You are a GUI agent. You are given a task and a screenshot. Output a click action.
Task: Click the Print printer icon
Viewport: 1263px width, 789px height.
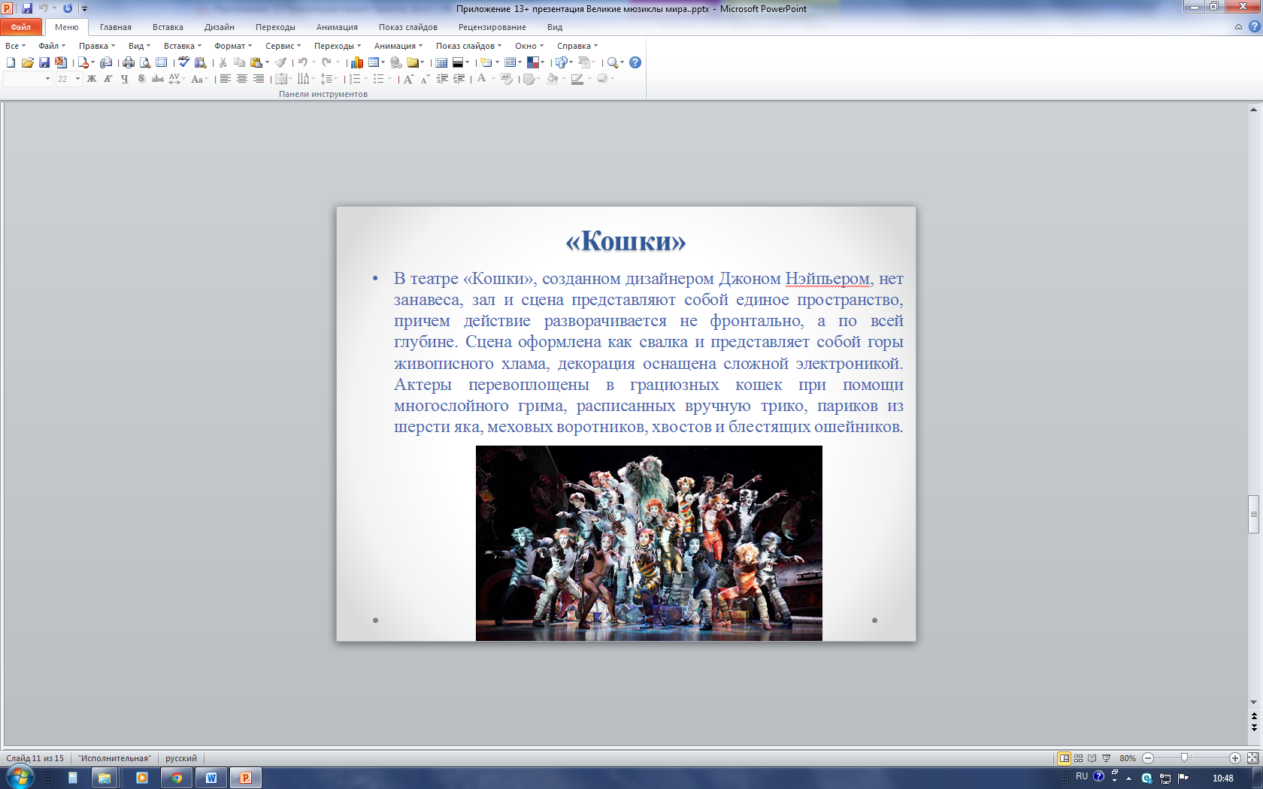(129, 62)
